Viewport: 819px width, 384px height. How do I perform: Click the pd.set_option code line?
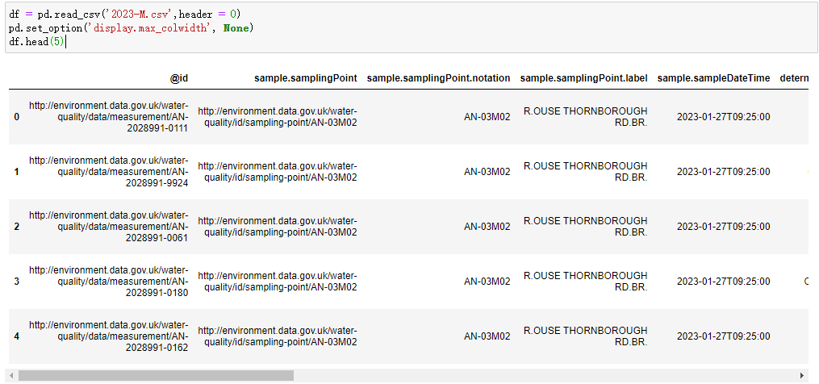pos(129,28)
